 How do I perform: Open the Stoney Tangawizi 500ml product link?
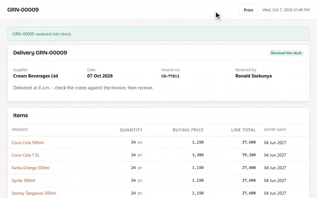point(34,193)
